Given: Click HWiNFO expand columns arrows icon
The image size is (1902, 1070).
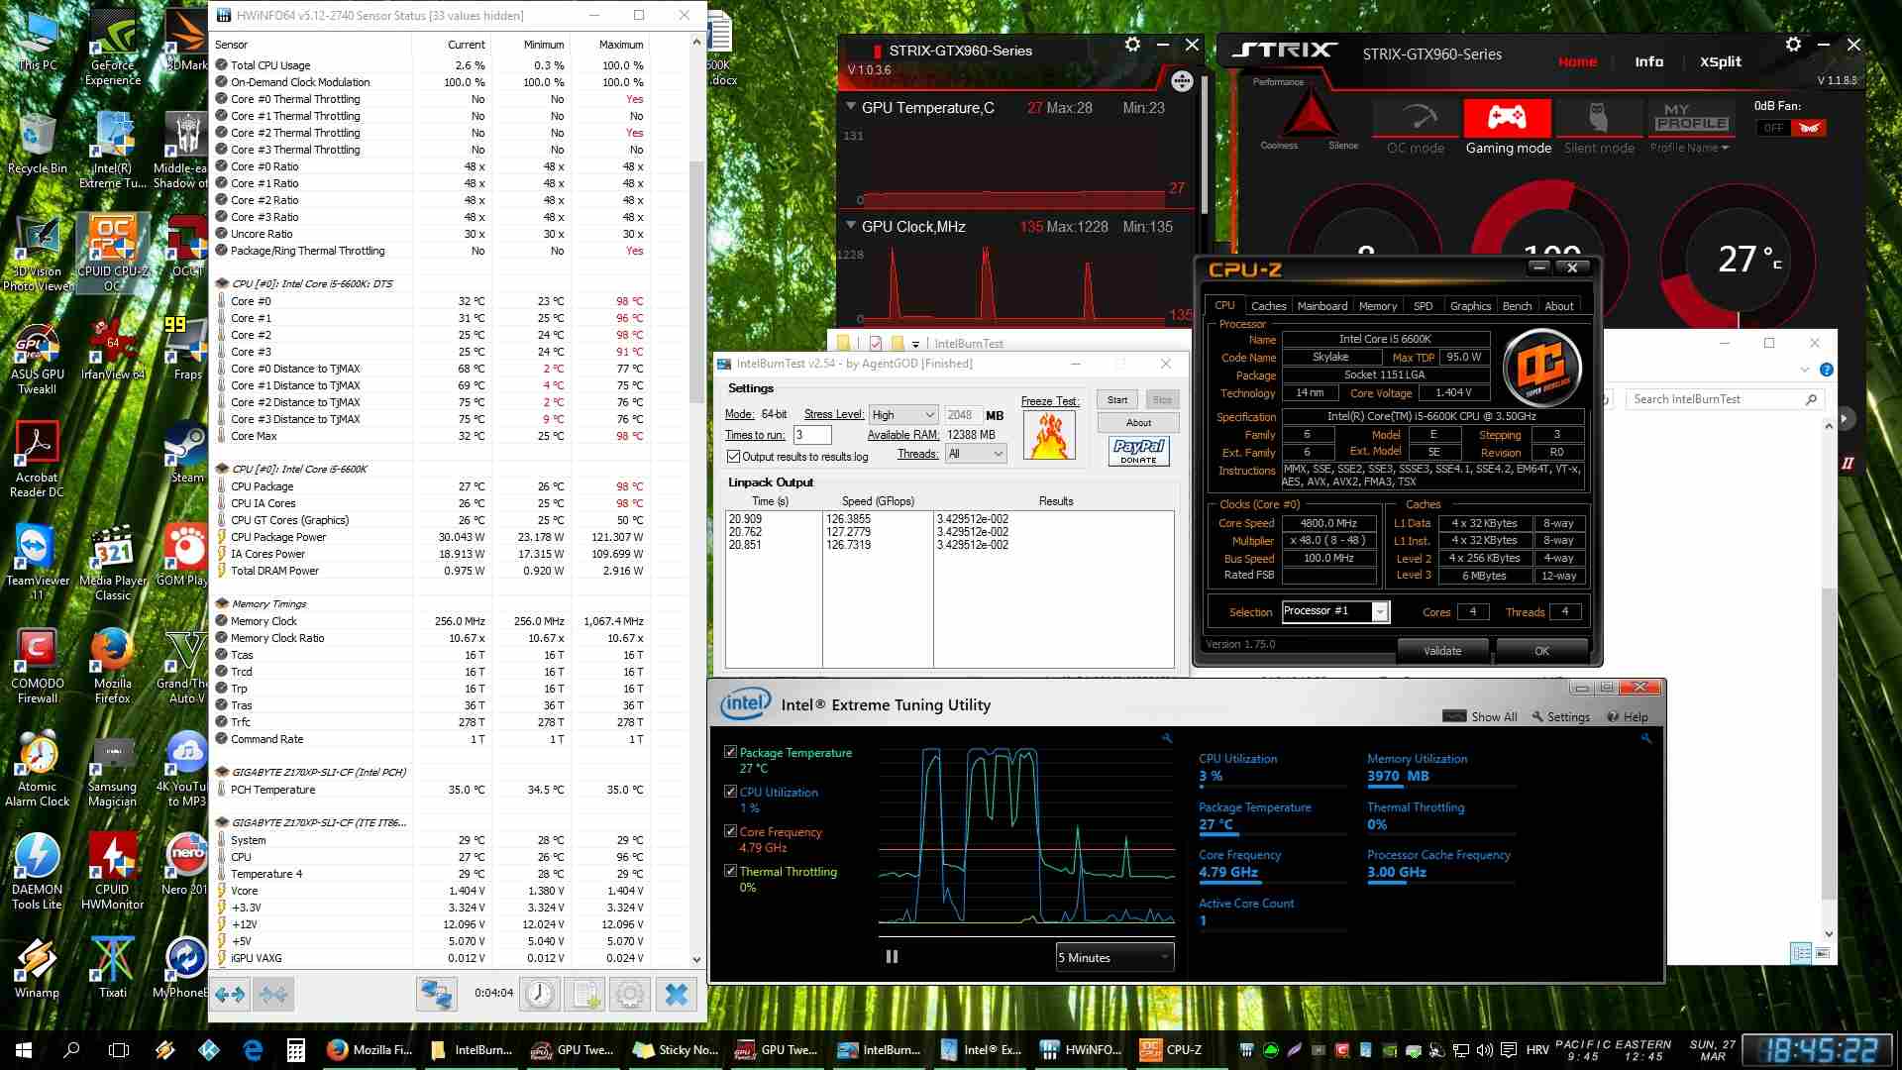Looking at the screenshot, I should [x=230, y=994].
